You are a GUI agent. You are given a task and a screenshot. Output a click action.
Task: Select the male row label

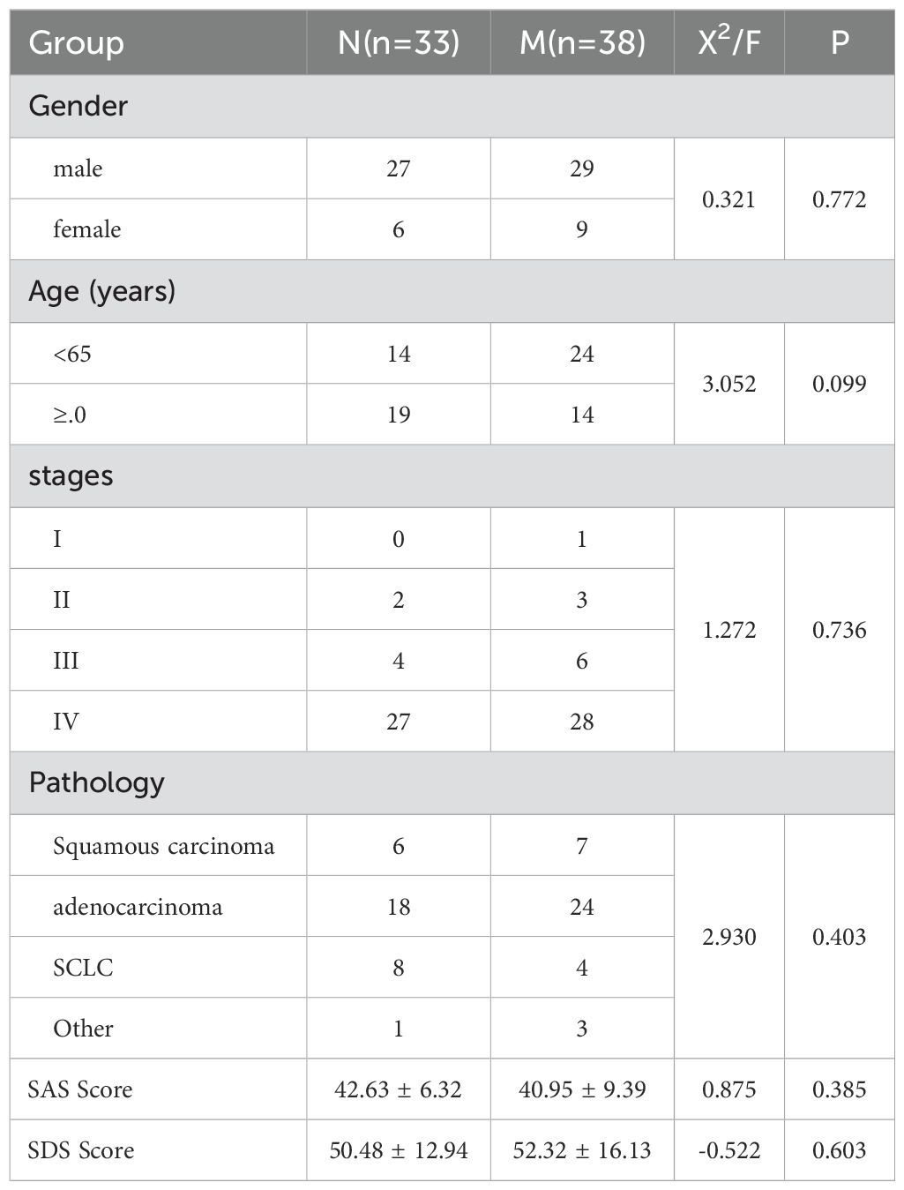click(x=78, y=168)
